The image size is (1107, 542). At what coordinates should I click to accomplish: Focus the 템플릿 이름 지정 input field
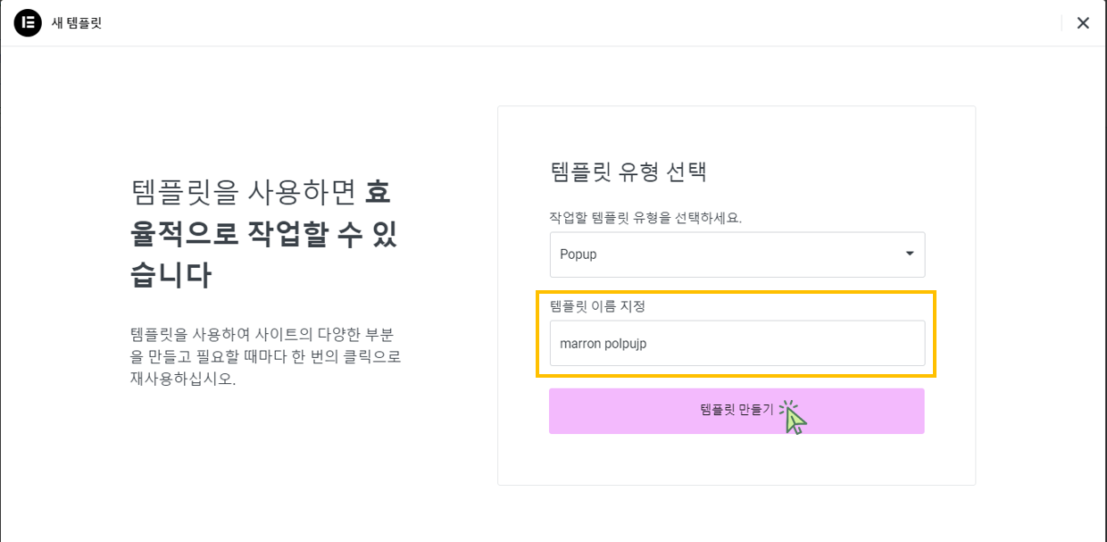tap(737, 343)
